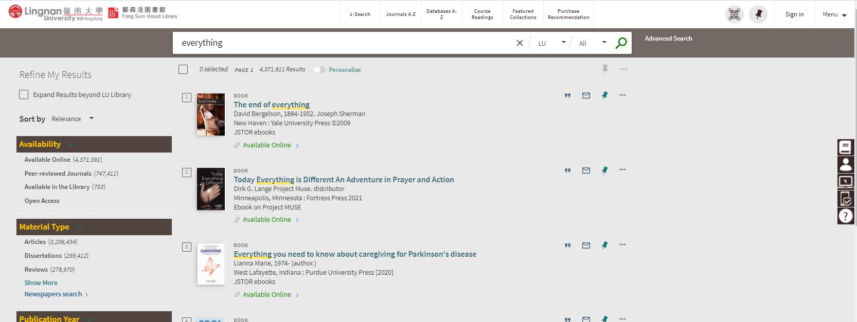Pin all selected results icon
The height and width of the screenshot is (322, 857).
(605, 69)
